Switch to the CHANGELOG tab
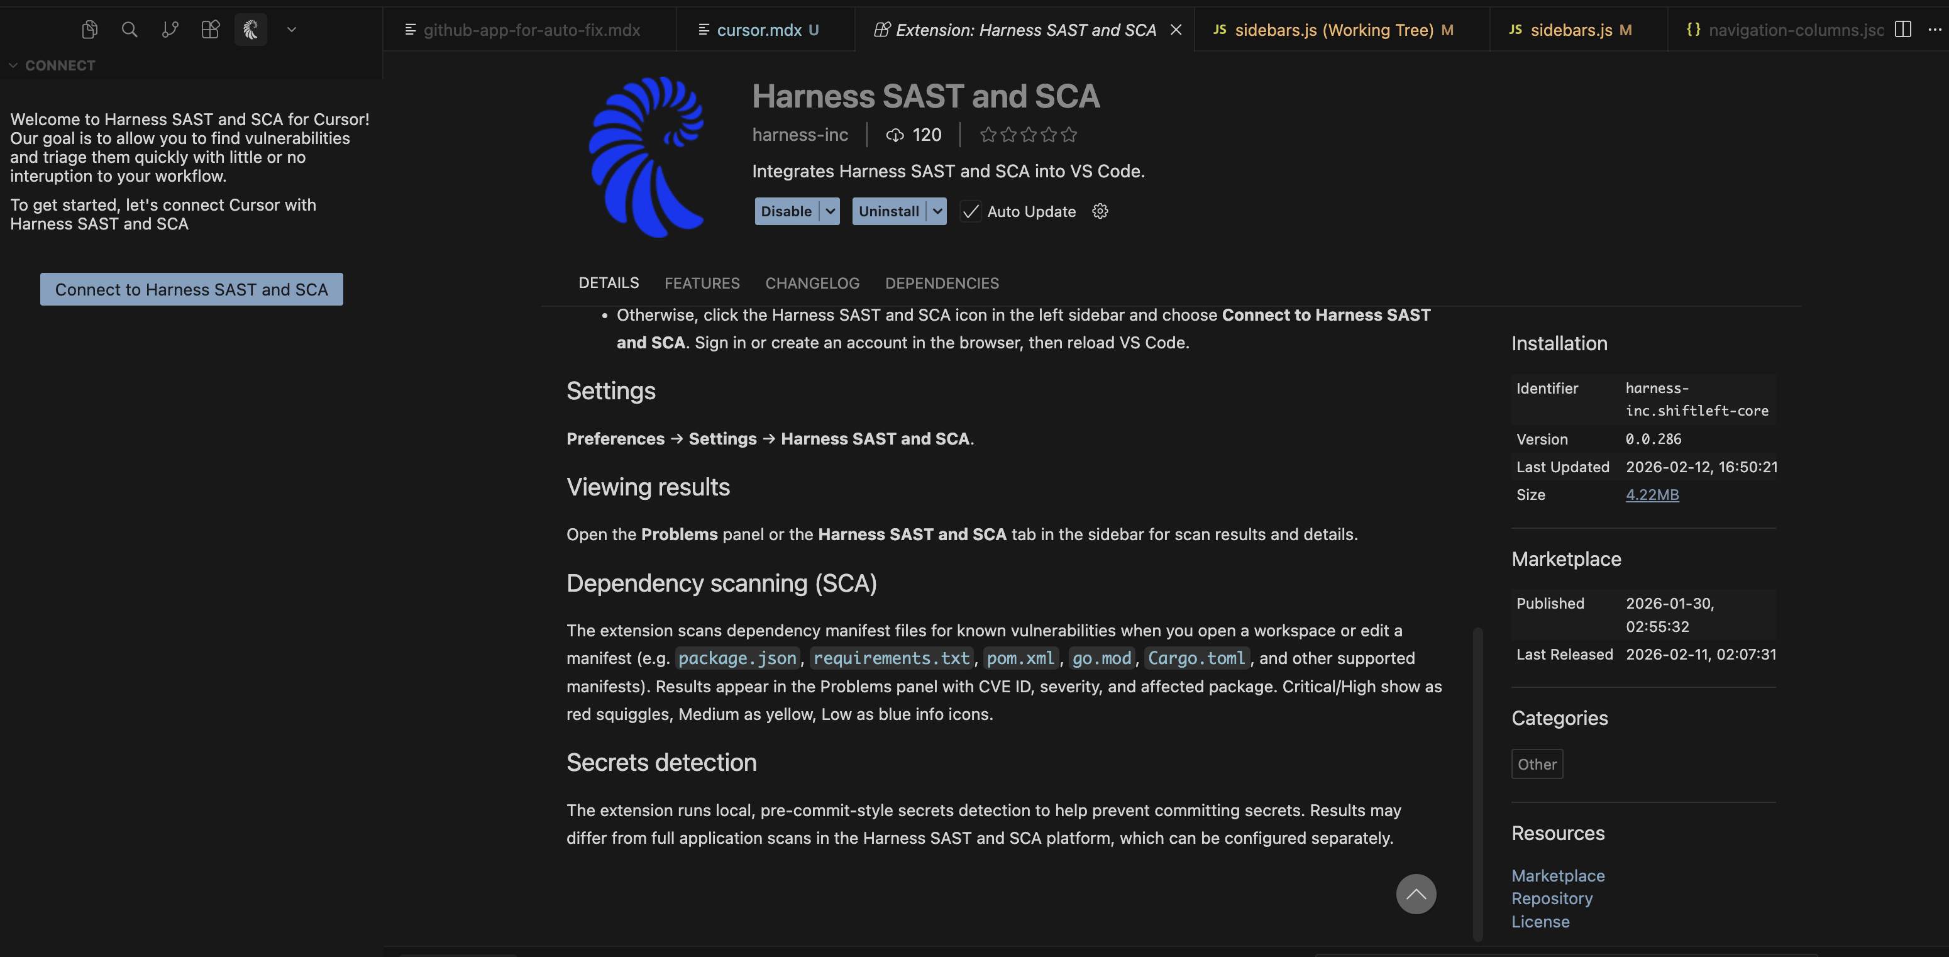 812,283
